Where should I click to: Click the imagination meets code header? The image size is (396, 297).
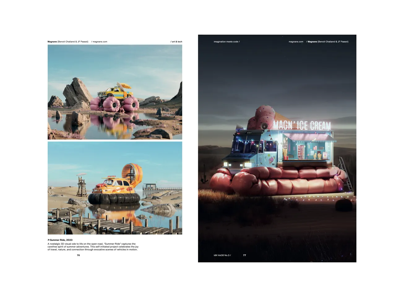click(226, 41)
